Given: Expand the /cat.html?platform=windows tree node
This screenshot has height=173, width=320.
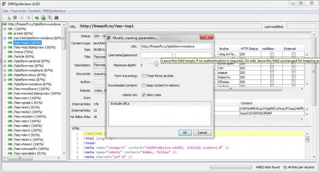Looking at the screenshot, I should click(x=5, y=38).
